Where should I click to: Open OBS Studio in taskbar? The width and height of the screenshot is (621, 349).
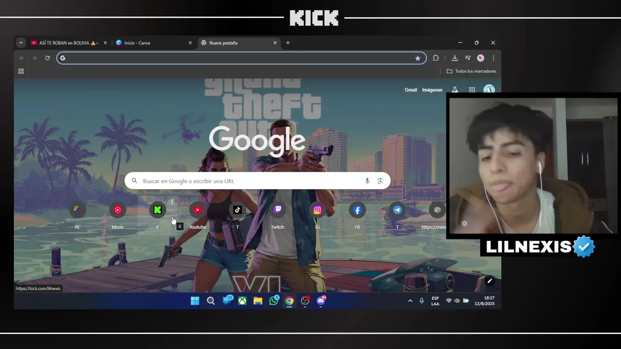pyautogui.click(x=305, y=301)
